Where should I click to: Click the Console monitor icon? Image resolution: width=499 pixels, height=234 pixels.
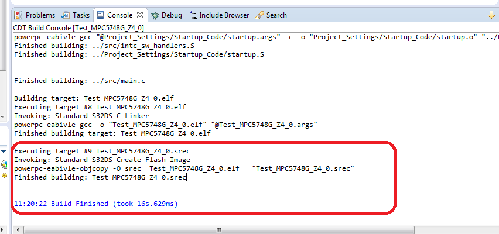pyautogui.click(x=101, y=15)
